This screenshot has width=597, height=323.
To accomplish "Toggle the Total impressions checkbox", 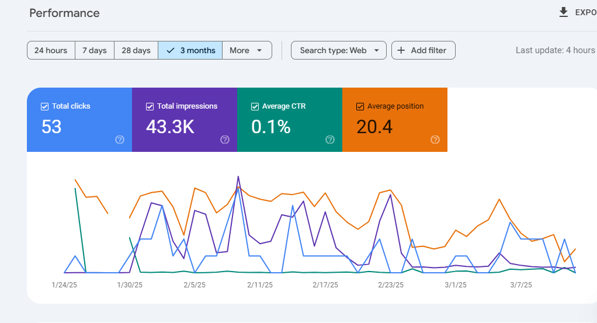I will (x=150, y=107).
